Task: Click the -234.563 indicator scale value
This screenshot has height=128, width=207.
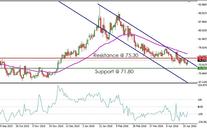Action: point(203,122)
